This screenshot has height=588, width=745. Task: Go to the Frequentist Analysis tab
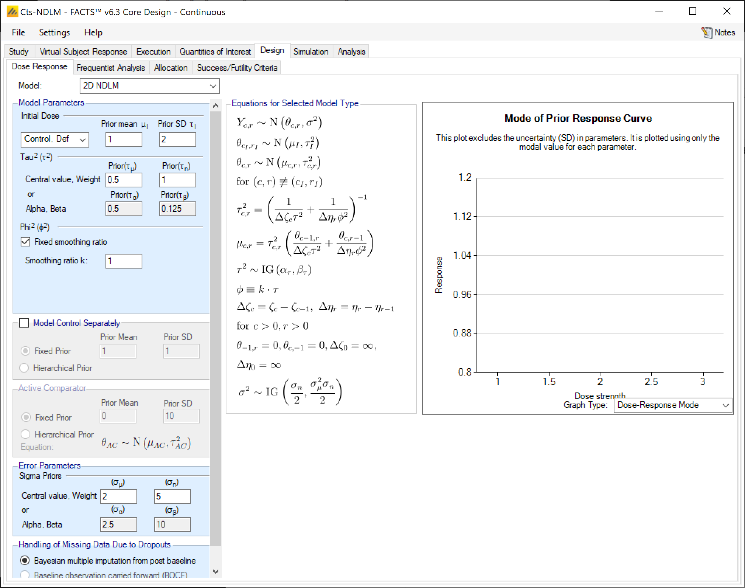(110, 68)
